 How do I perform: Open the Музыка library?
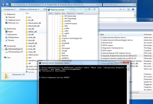11,40
